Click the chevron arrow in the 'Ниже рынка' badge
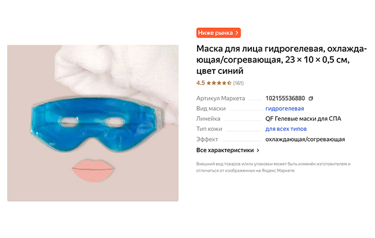The width and height of the screenshot is (375, 238). click(237, 33)
